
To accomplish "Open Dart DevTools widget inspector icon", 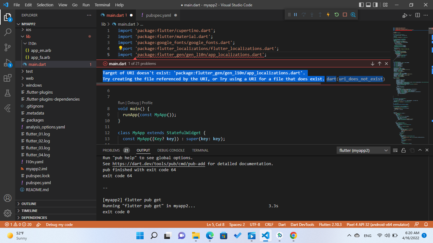I will point(353,15).
